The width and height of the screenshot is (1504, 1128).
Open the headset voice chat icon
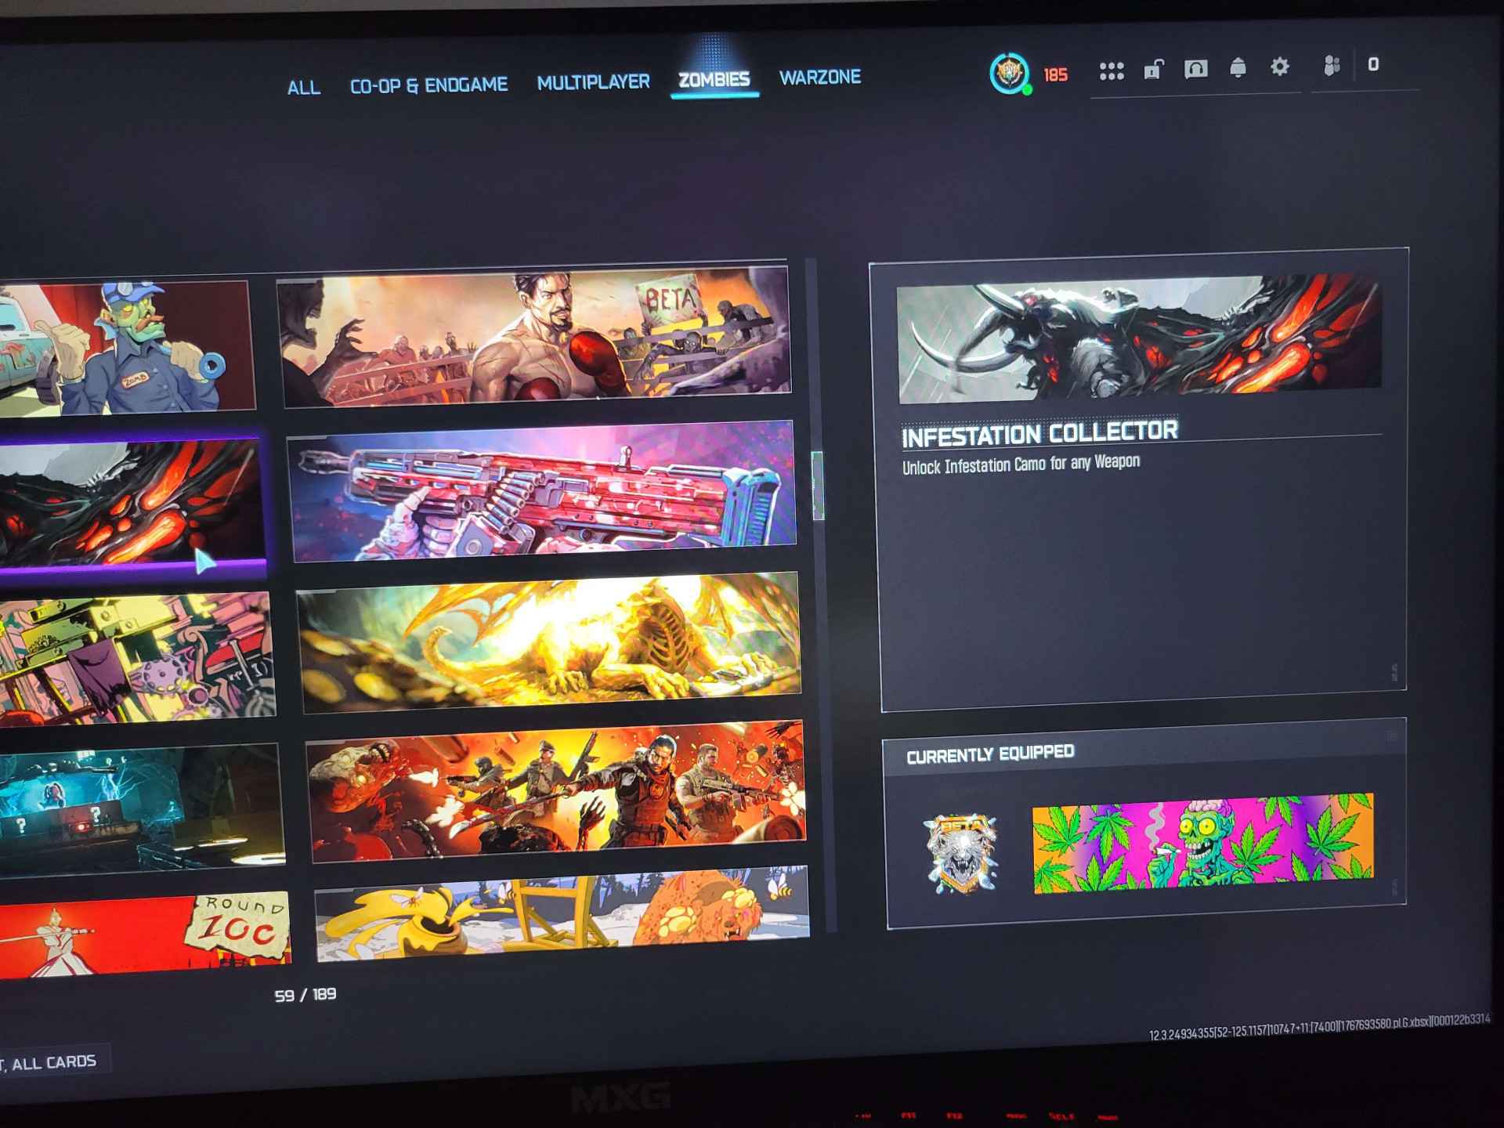point(1195,69)
